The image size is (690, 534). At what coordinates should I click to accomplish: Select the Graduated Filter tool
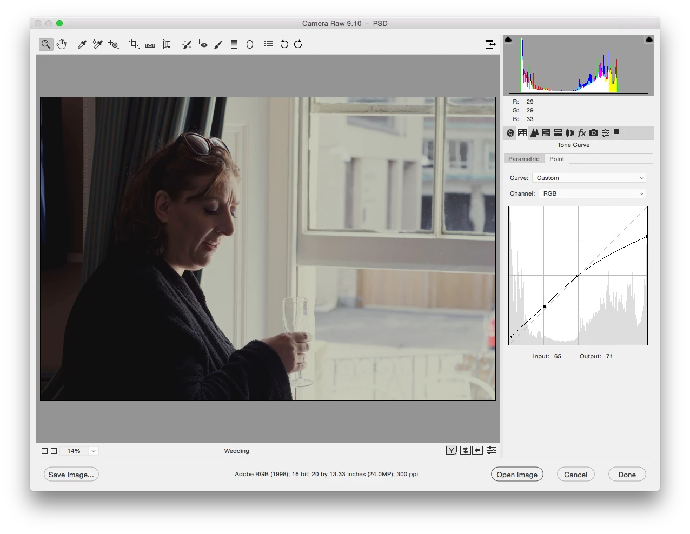click(x=234, y=44)
